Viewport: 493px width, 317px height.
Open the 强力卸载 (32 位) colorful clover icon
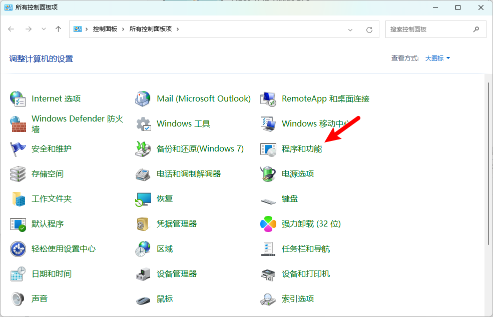[268, 223]
